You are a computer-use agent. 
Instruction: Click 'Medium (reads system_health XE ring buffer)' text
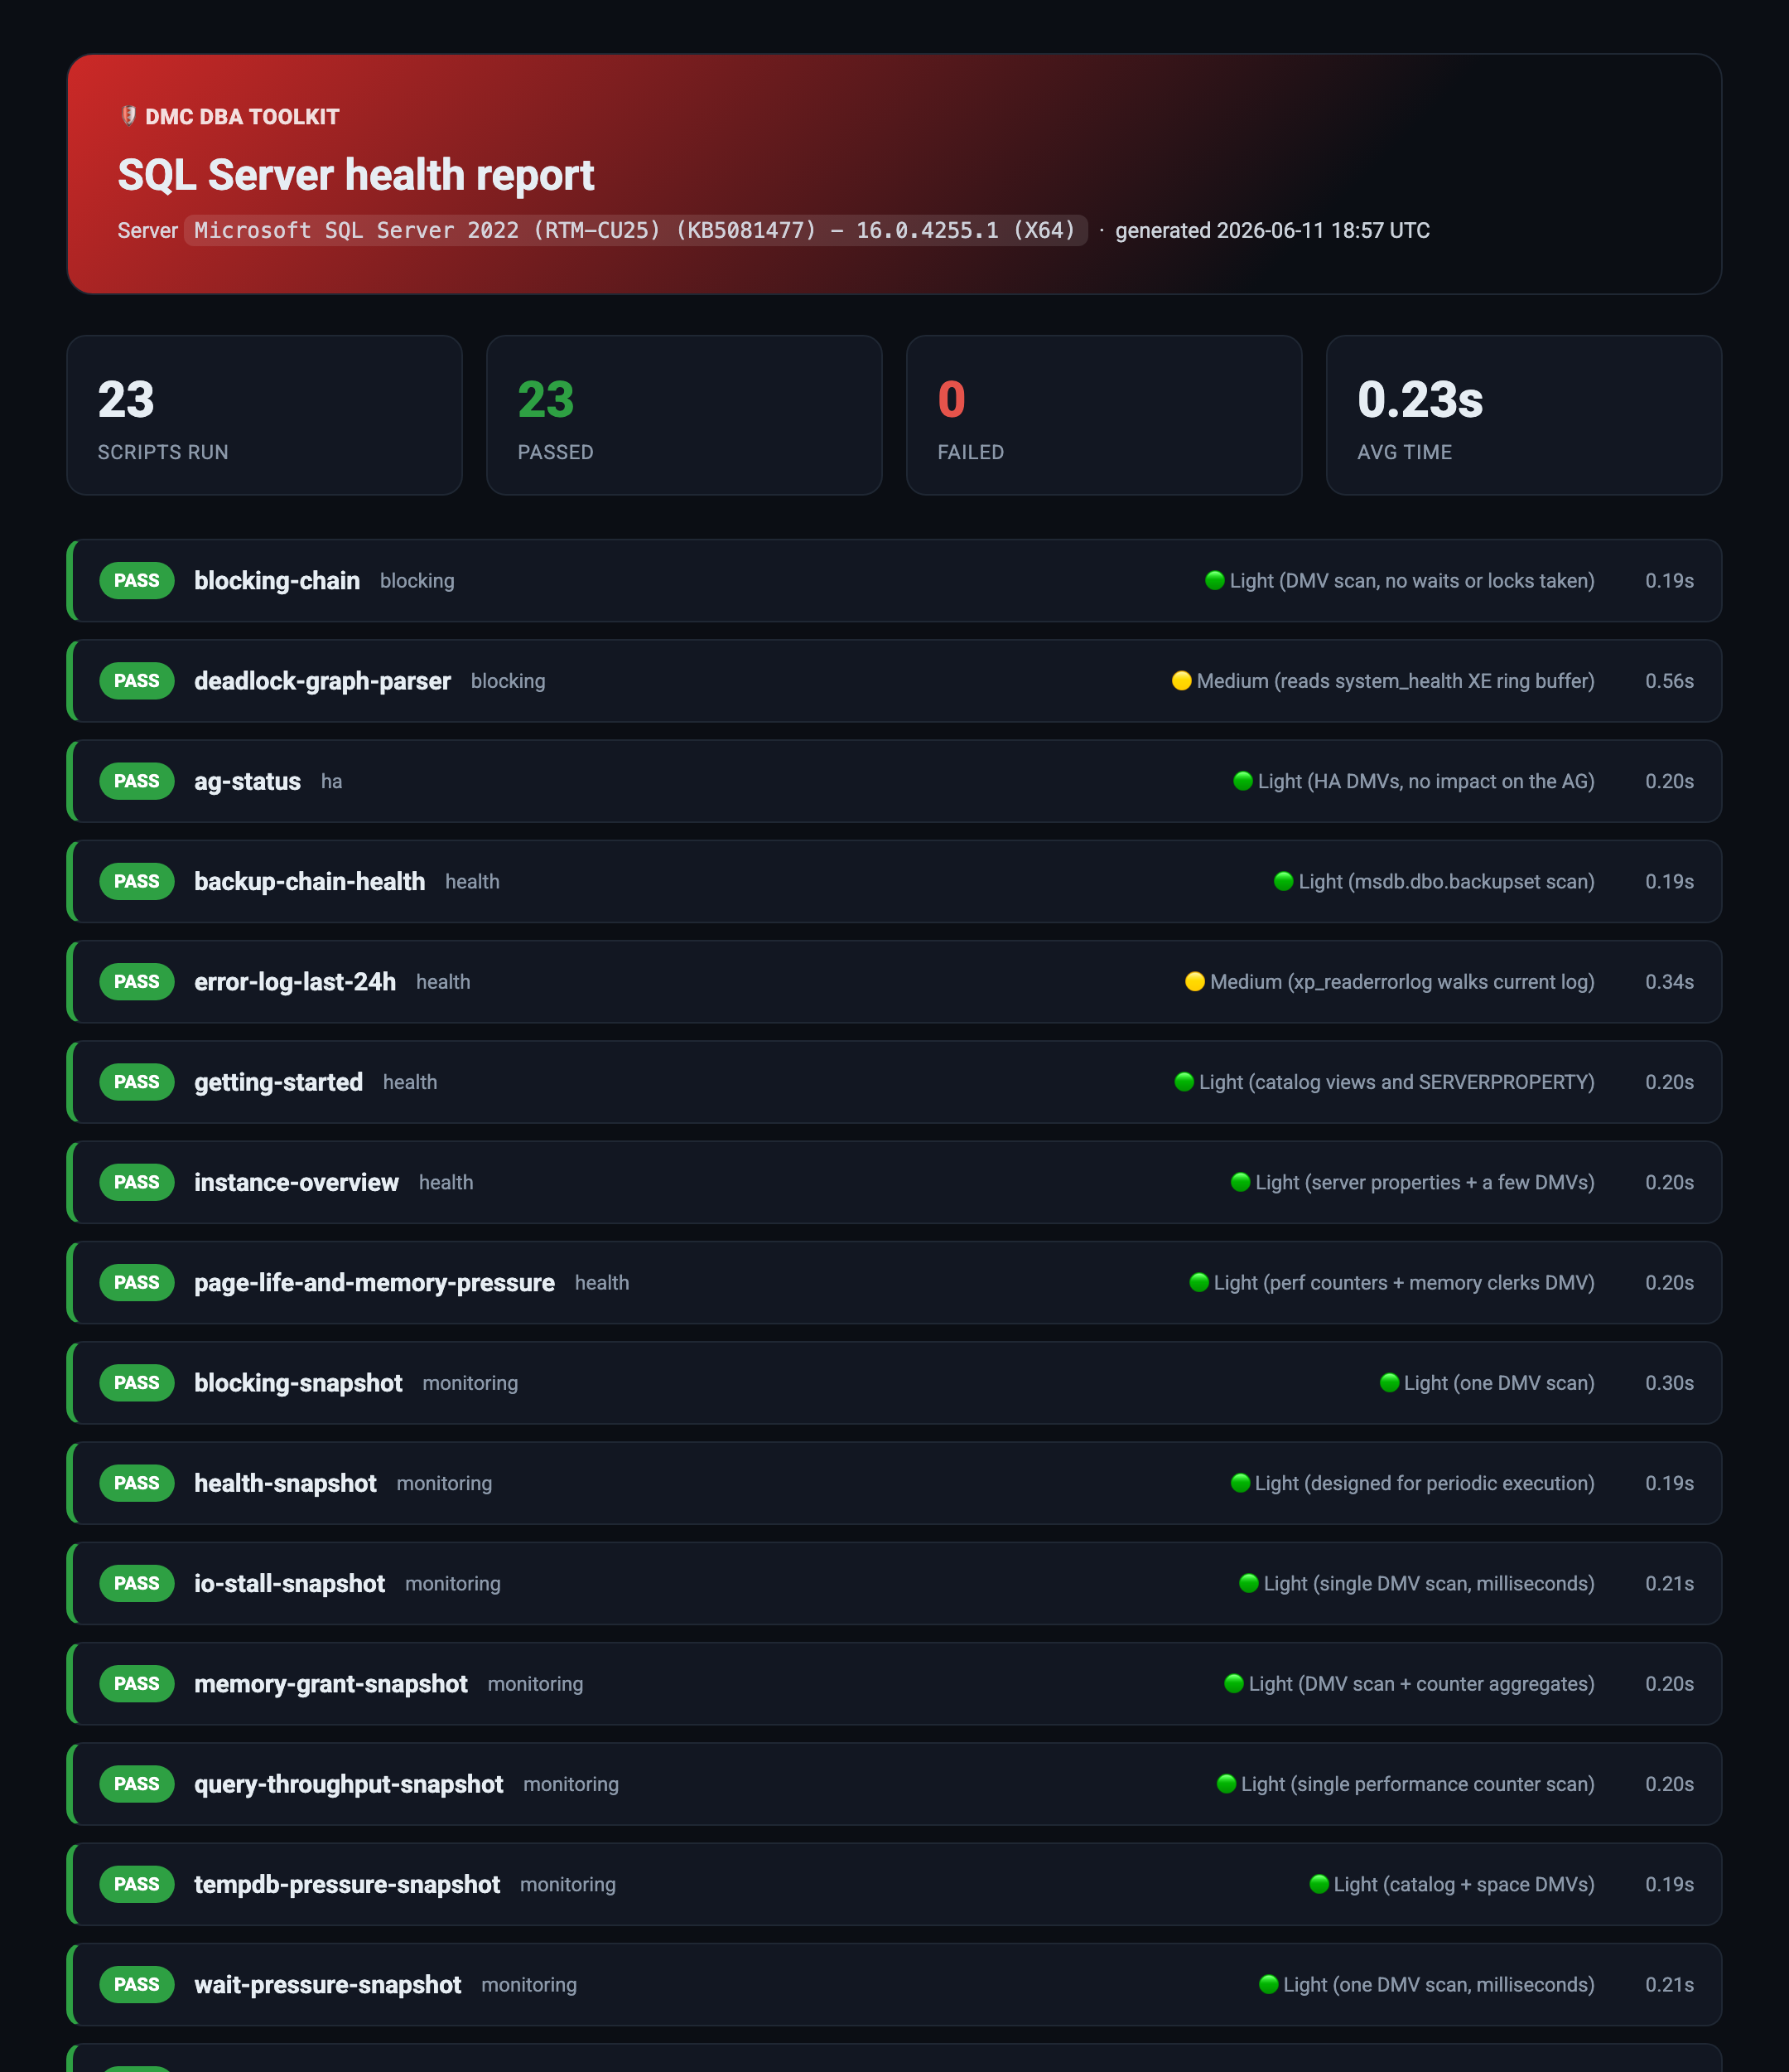(1396, 681)
